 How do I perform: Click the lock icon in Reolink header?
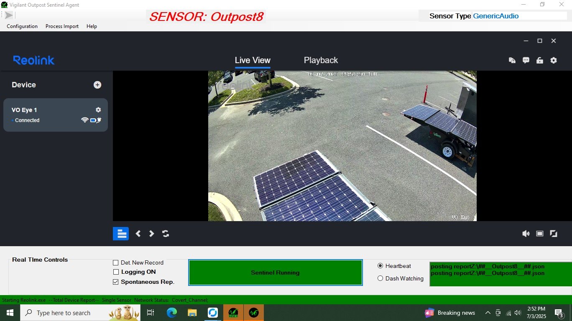click(x=540, y=60)
